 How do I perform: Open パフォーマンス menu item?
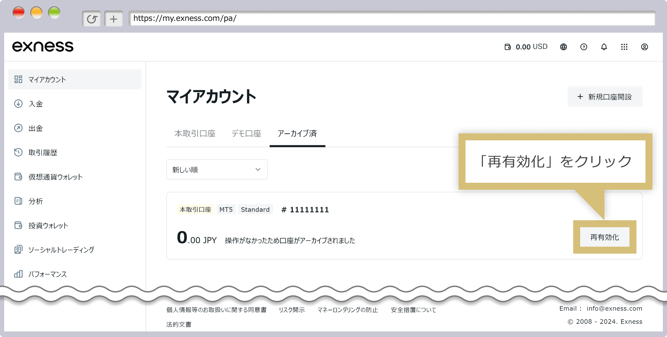tap(75, 274)
